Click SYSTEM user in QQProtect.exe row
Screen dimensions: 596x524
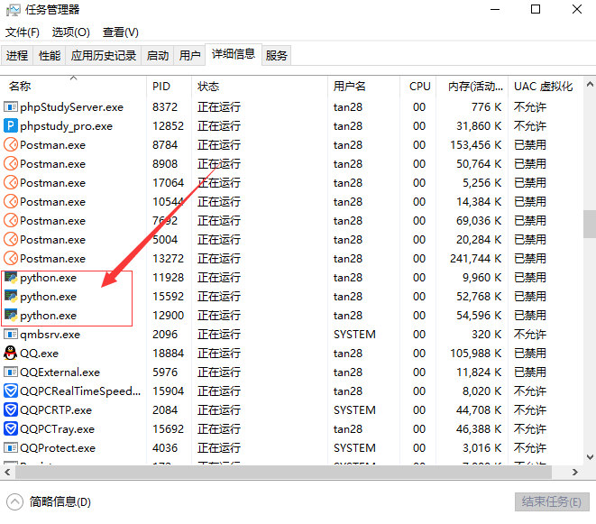354,448
